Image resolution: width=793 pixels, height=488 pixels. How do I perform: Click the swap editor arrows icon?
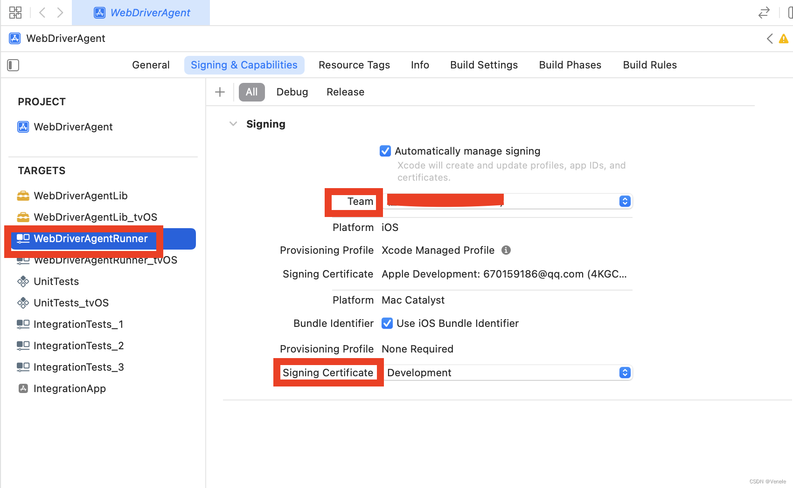pos(764,13)
